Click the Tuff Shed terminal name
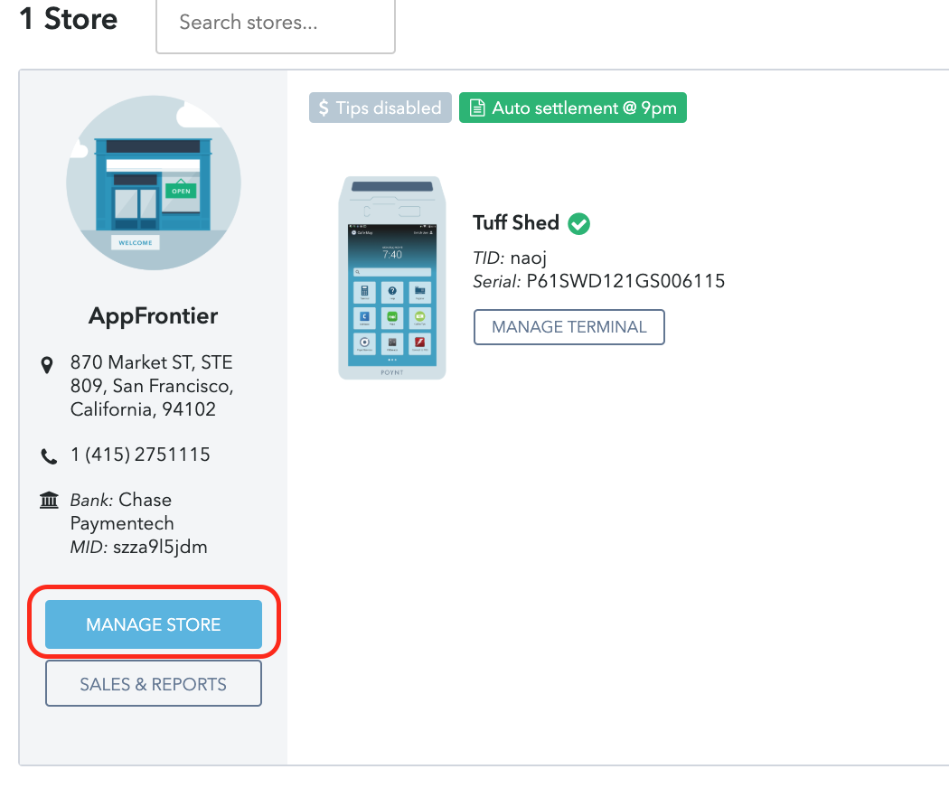Screen dimensions: 949x788 tap(516, 222)
